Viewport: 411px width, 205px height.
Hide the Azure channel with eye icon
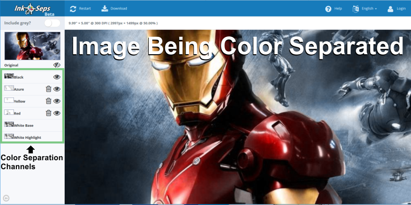pyautogui.click(x=57, y=89)
